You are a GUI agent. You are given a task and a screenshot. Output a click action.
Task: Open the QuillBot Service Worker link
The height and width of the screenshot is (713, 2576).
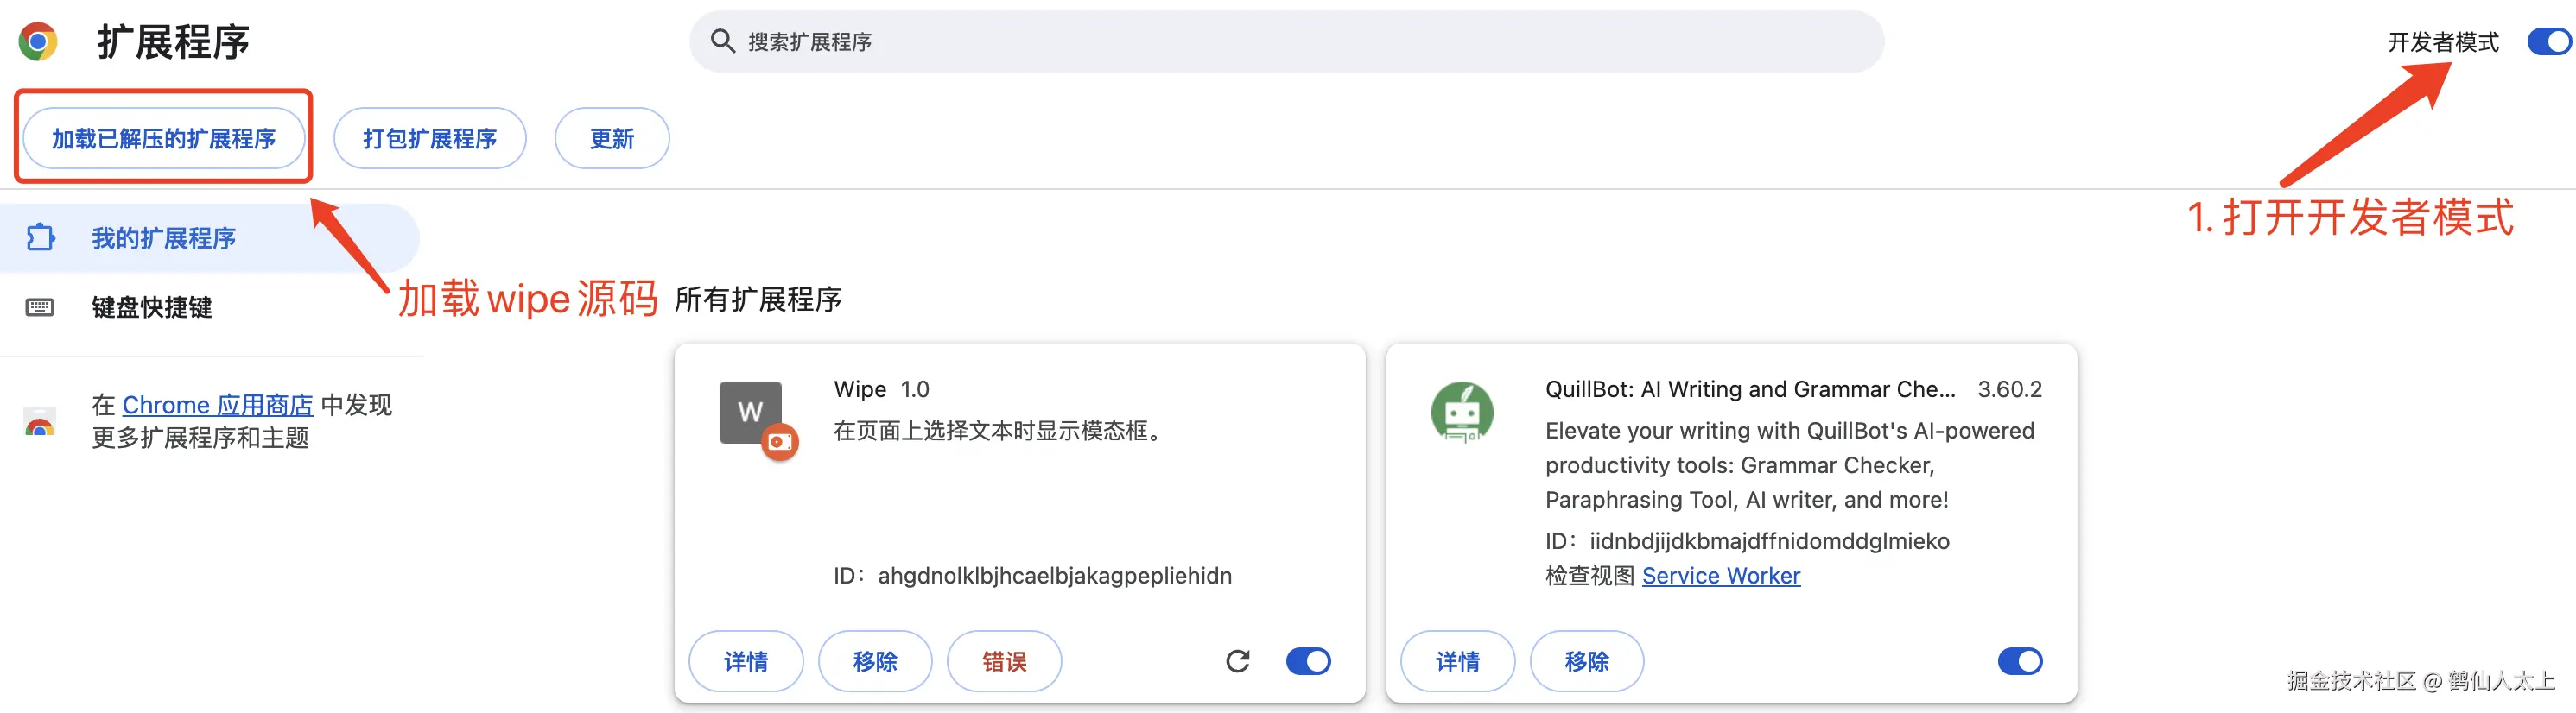(x=1721, y=575)
